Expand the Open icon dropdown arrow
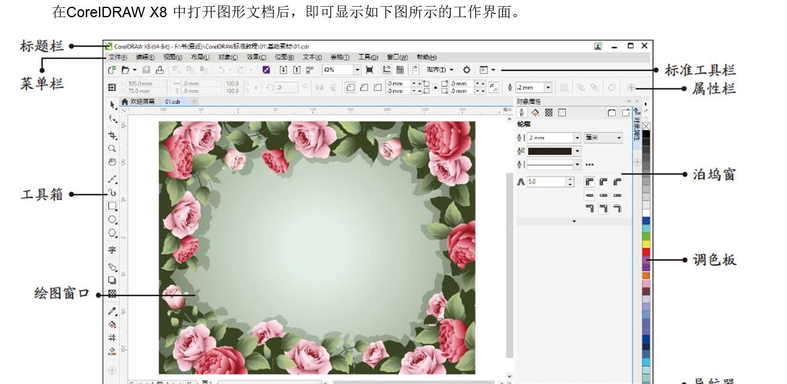The height and width of the screenshot is (384, 787). 135,70
